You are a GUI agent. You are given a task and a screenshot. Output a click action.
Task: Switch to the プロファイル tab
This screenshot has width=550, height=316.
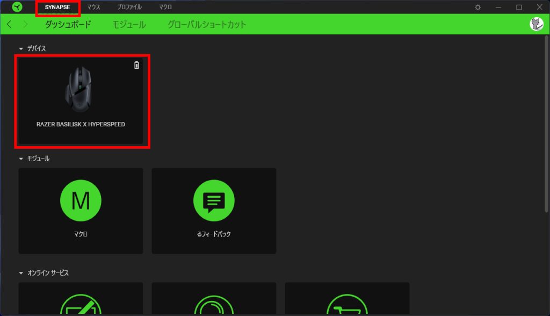pos(129,7)
